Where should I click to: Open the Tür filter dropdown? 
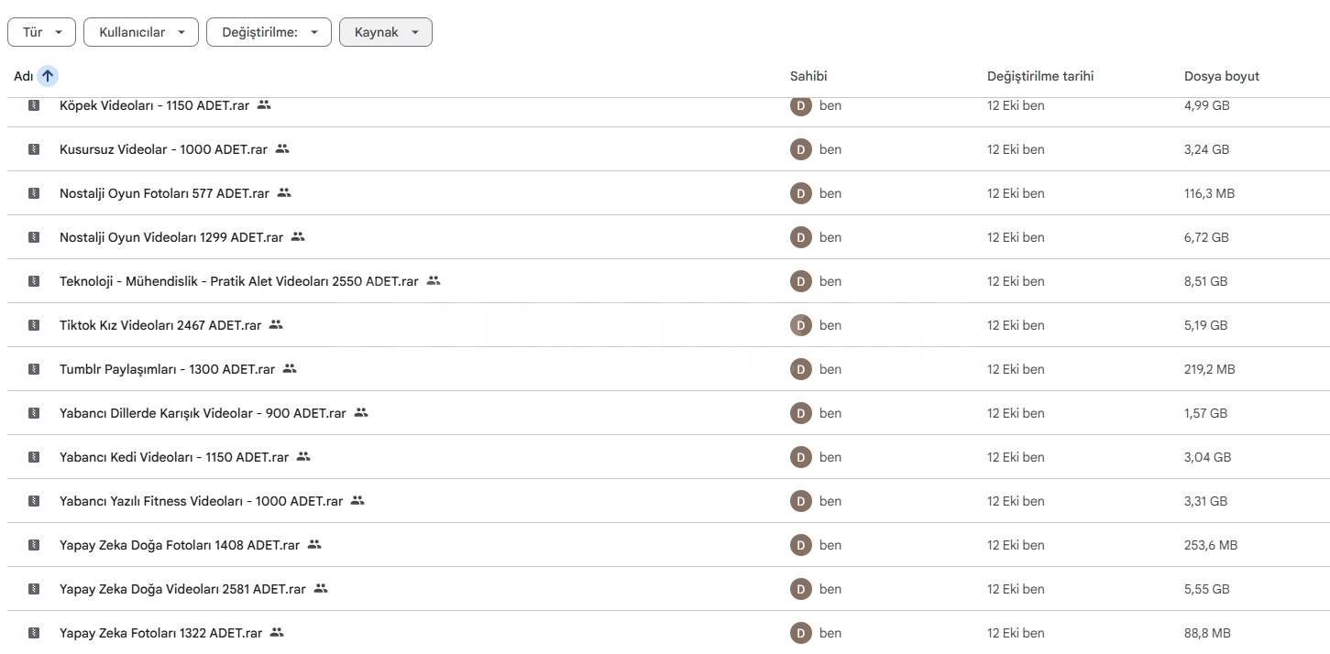[x=42, y=32]
